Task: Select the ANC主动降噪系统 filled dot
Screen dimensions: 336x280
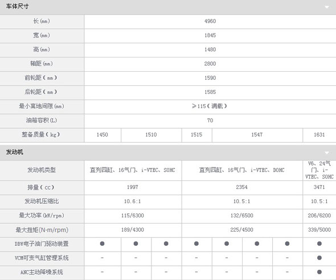Action: point(319,272)
